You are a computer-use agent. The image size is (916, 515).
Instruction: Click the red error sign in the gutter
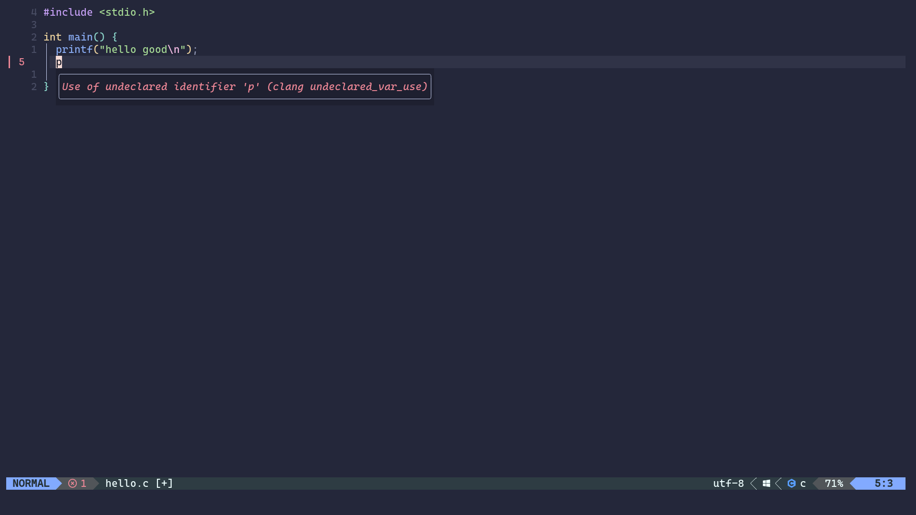click(x=9, y=62)
